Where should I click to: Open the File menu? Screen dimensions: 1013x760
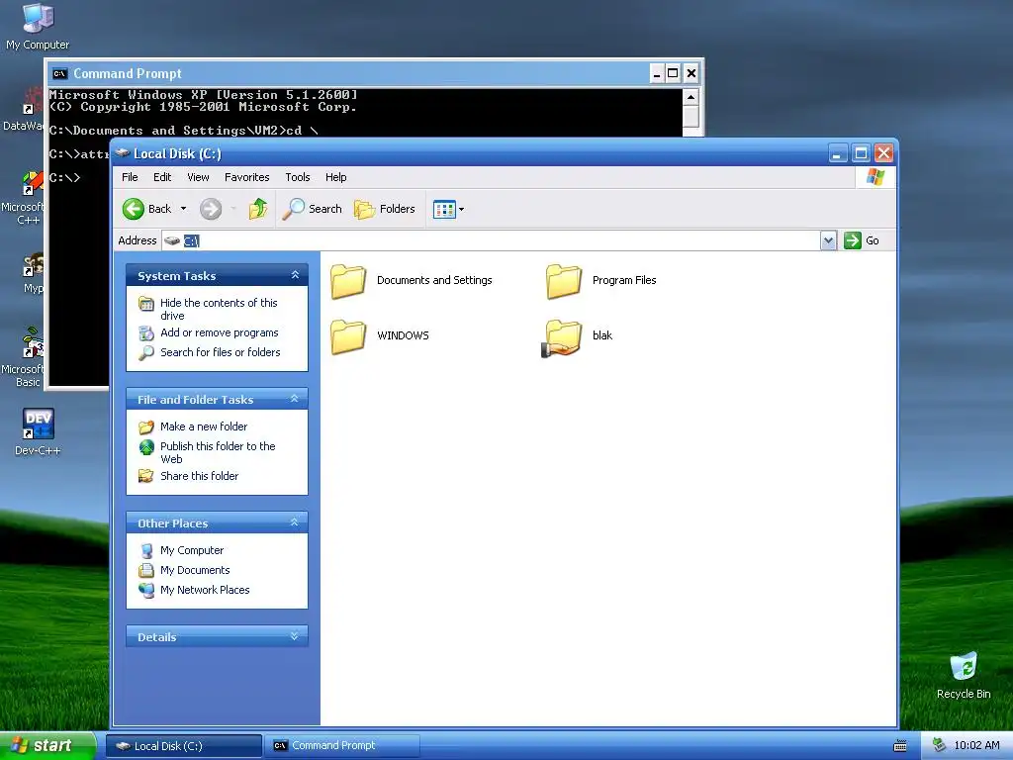(x=130, y=177)
